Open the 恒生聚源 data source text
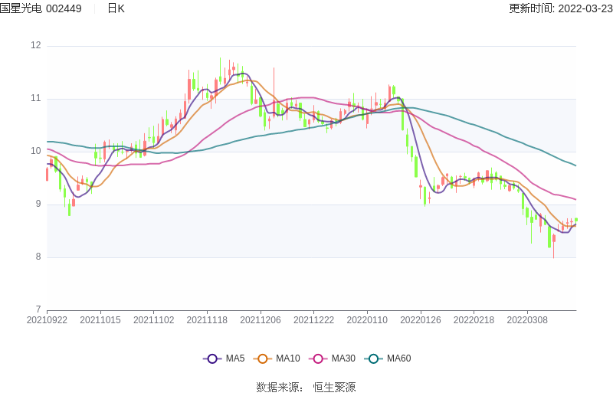Viewport: 613px width, 396px height. pyautogui.click(x=335, y=388)
